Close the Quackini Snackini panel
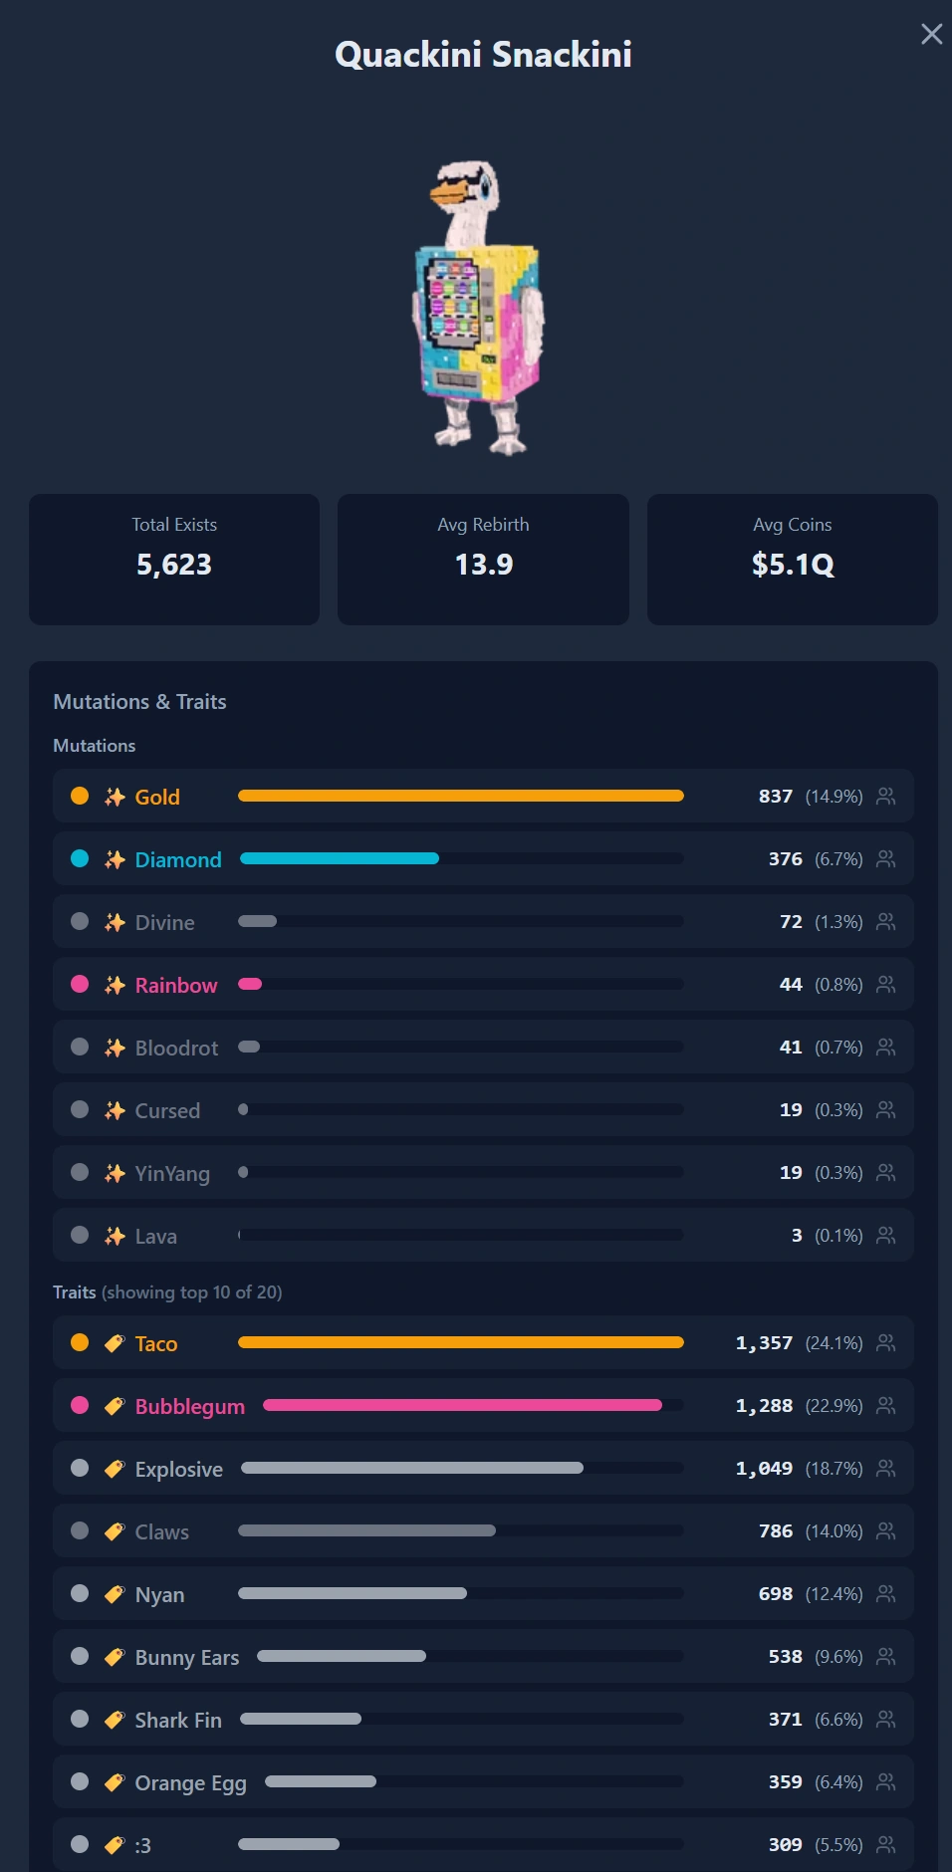Viewport: 952px width, 1872px height. pos(931,34)
